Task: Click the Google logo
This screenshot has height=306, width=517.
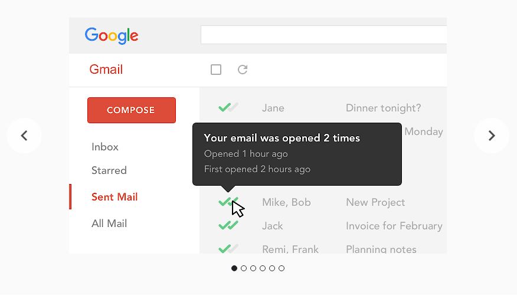Action: coord(112,36)
